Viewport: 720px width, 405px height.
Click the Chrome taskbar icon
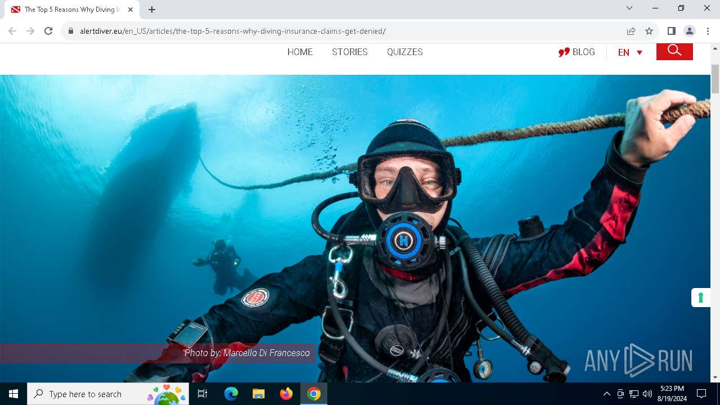click(x=314, y=394)
